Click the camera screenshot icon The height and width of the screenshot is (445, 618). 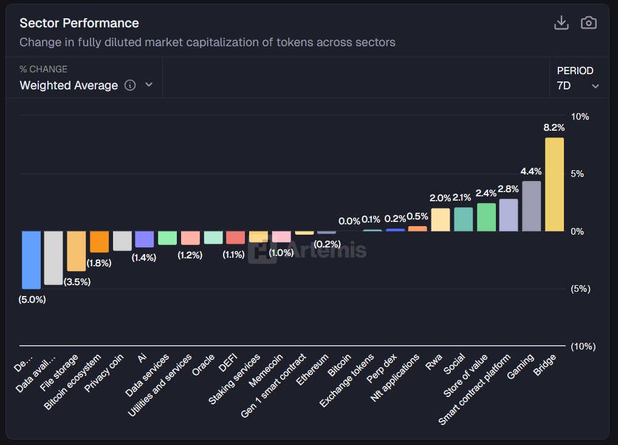pyautogui.click(x=588, y=23)
